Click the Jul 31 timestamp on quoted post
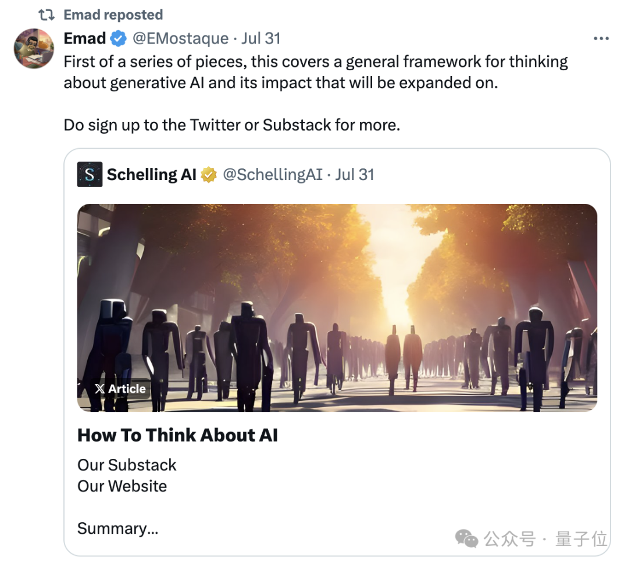 pos(355,175)
